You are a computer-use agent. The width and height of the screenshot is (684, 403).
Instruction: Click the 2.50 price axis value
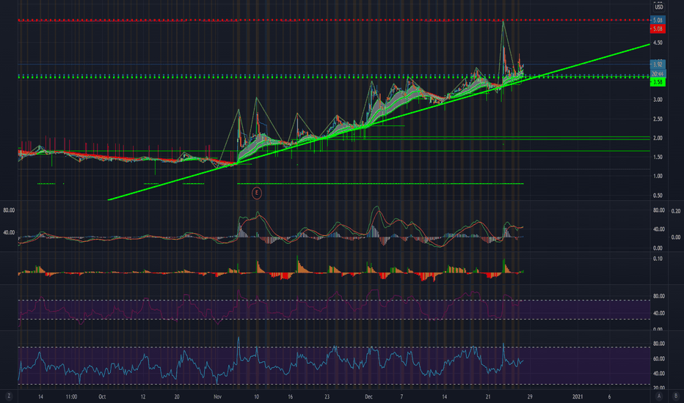pyautogui.click(x=658, y=119)
